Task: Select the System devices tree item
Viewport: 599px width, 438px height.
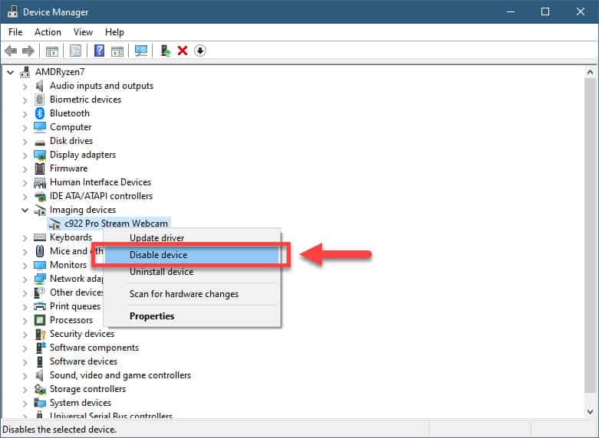Action: point(81,403)
